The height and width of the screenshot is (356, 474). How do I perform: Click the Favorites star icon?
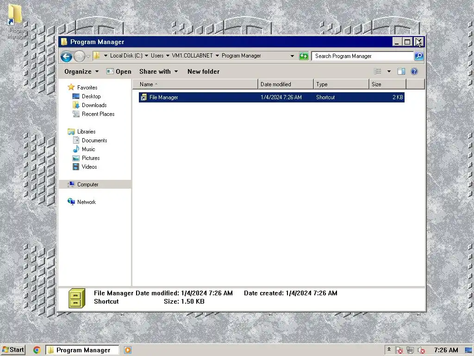coord(71,87)
